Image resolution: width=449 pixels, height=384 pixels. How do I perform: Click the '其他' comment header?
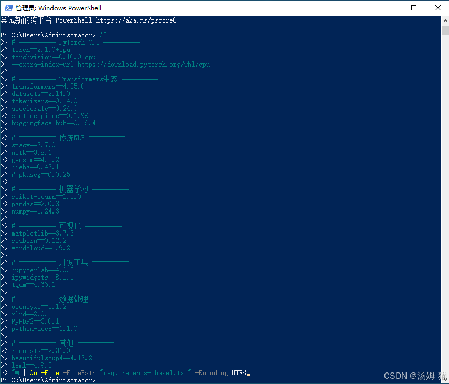point(63,343)
